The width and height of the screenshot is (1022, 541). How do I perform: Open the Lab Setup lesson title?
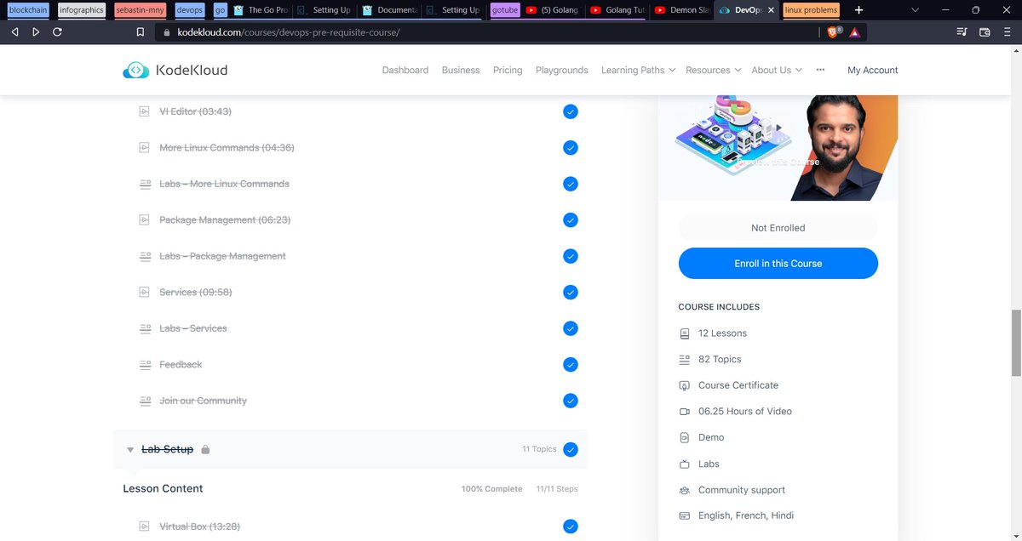coord(168,449)
